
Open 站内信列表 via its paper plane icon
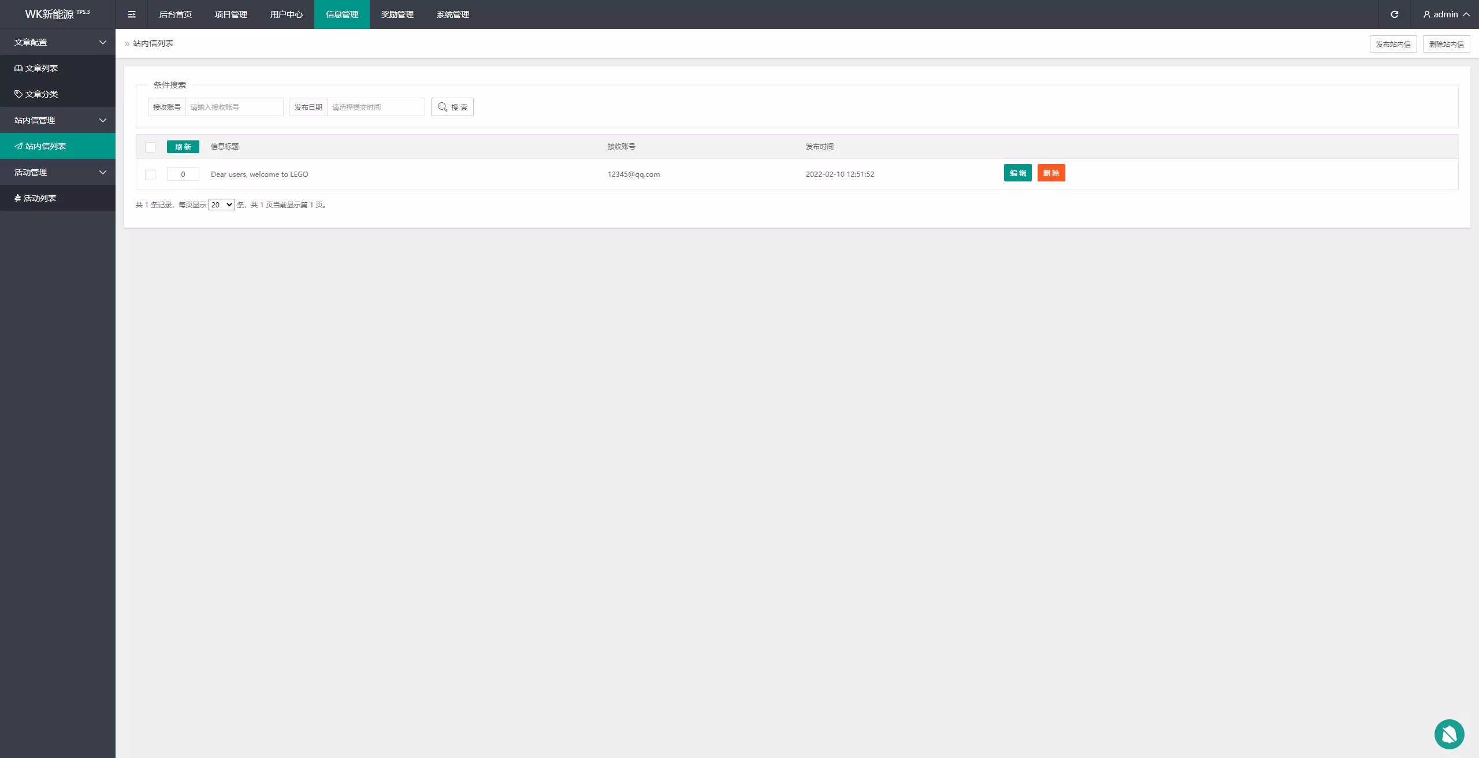click(18, 146)
